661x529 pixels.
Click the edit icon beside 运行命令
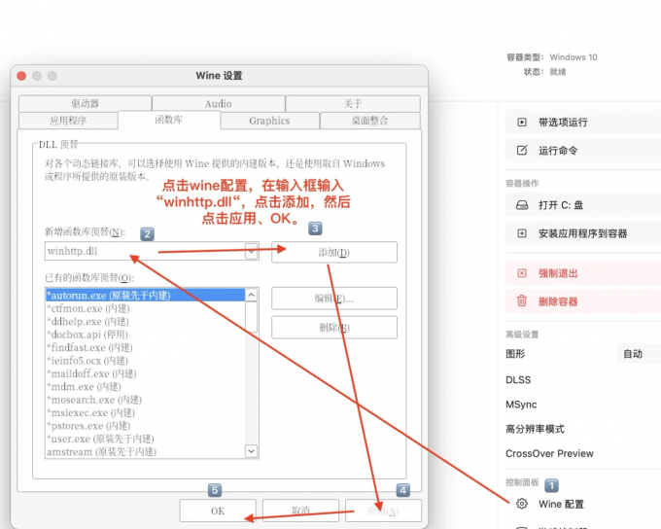(522, 150)
